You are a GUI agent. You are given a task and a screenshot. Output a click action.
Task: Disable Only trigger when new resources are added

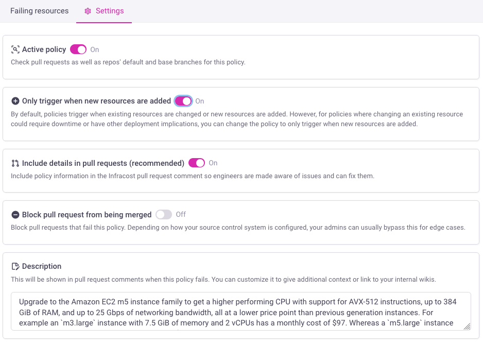coord(183,101)
